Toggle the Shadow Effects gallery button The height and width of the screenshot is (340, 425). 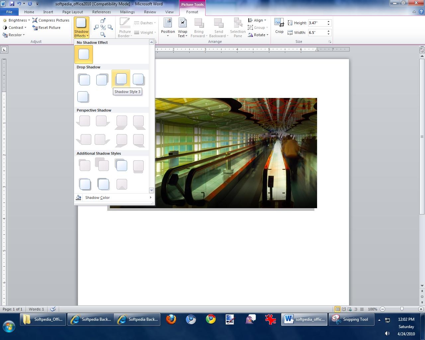[x=81, y=28]
